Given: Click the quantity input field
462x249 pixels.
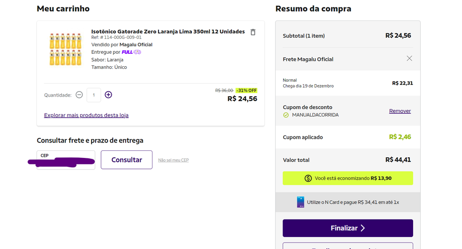Looking at the screenshot, I should tap(94, 95).
